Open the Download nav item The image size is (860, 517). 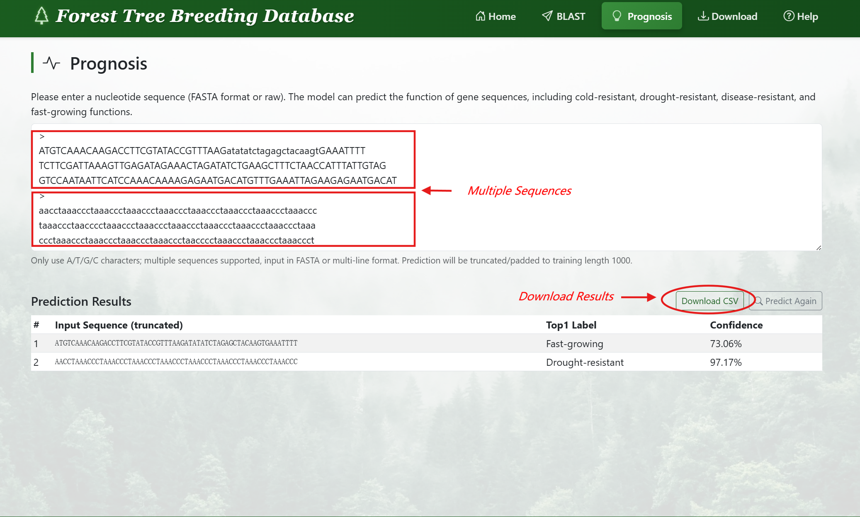[727, 16]
